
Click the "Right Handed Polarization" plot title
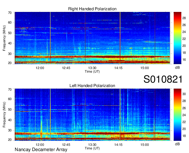[x=92, y=9]
